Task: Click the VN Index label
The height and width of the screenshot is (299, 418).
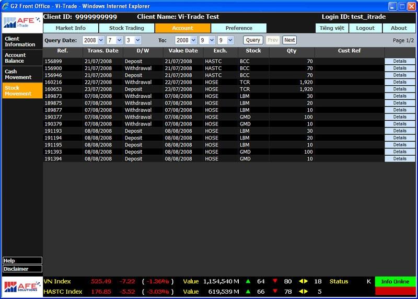Action: coord(57,281)
